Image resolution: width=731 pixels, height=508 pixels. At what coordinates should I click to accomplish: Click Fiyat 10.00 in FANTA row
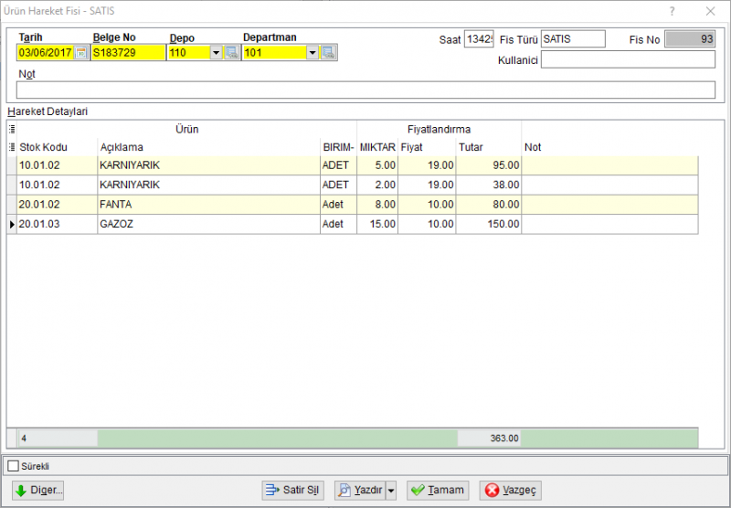coord(427,205)
